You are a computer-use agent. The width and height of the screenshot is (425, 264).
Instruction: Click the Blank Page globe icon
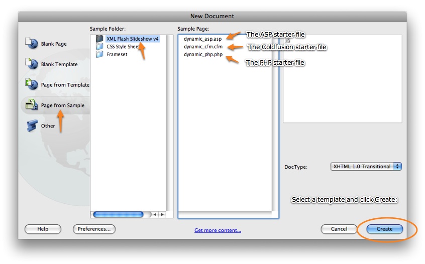[x=32, y=43]
